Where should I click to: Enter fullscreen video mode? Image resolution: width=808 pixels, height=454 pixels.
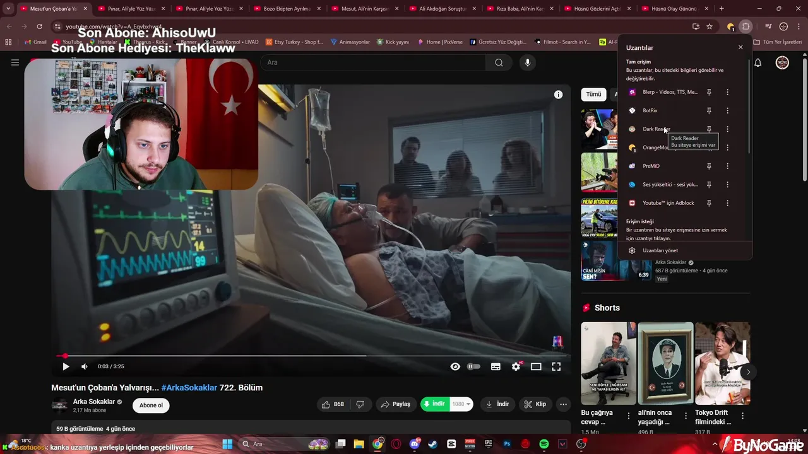pyautogui.click(x=556, y=366)
